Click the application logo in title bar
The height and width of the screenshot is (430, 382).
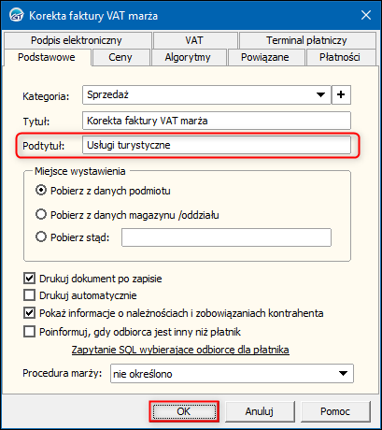[x=16, y=15]
